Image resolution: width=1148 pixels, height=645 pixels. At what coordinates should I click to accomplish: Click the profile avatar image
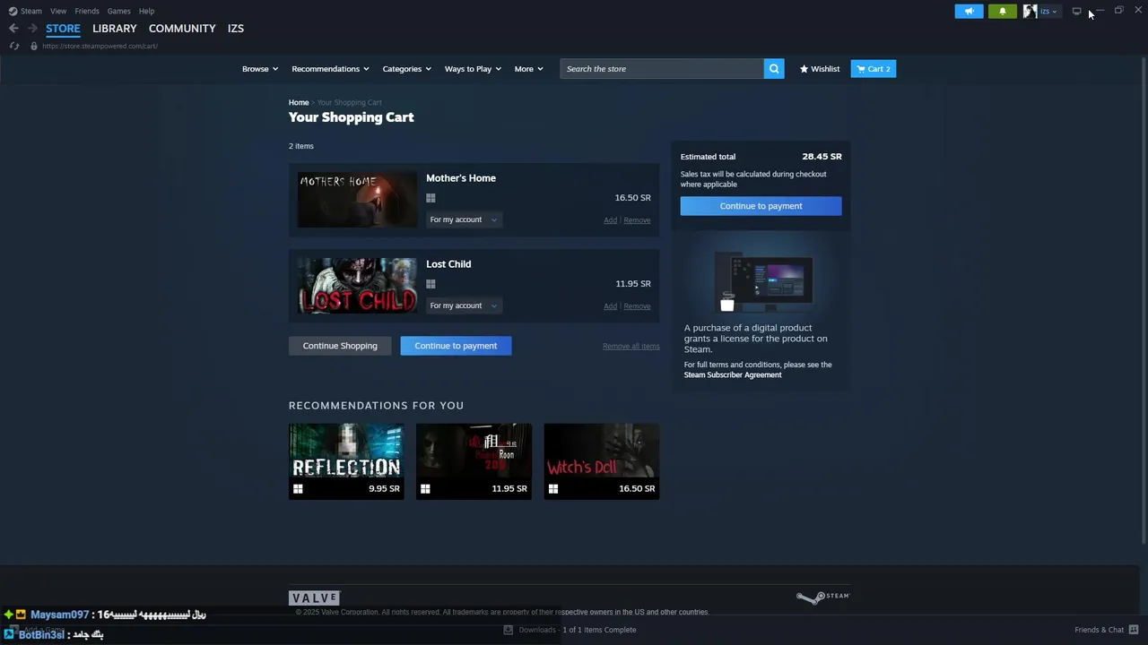click(1030, 11)
